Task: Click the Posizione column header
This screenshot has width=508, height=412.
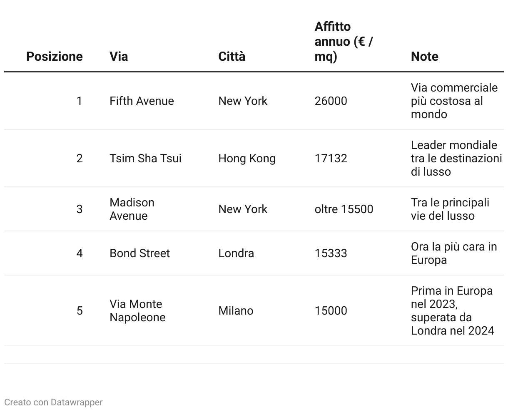Action: [x=54, y=56]
